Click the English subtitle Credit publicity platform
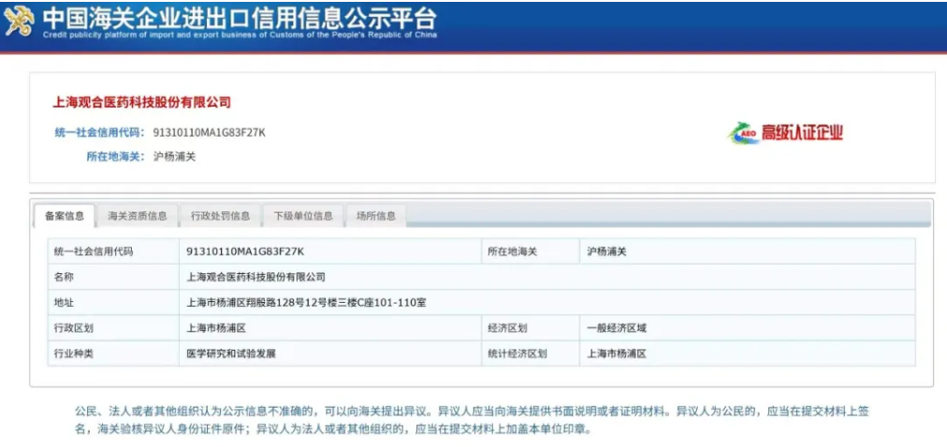Screen dimensions: 947x447 (240, 35)
